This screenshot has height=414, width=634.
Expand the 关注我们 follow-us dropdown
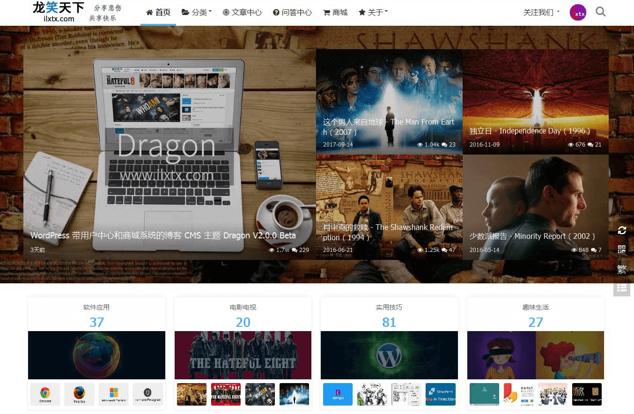tap(541, 13)
